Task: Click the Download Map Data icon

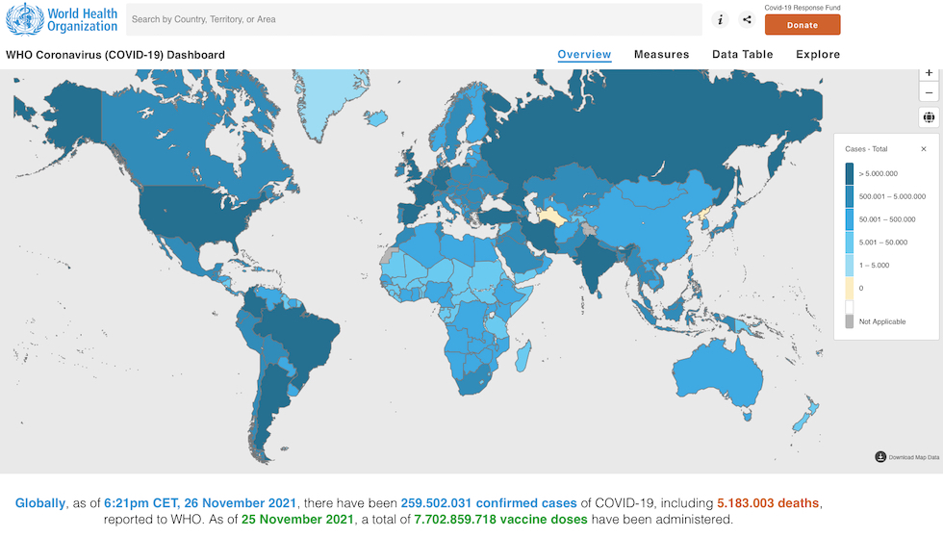Action: pyautogui.click(x=880, y=457)
